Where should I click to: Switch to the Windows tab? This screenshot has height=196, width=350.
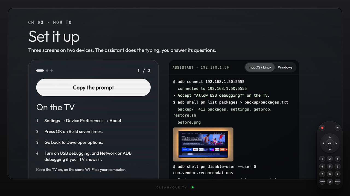(285, 67)
